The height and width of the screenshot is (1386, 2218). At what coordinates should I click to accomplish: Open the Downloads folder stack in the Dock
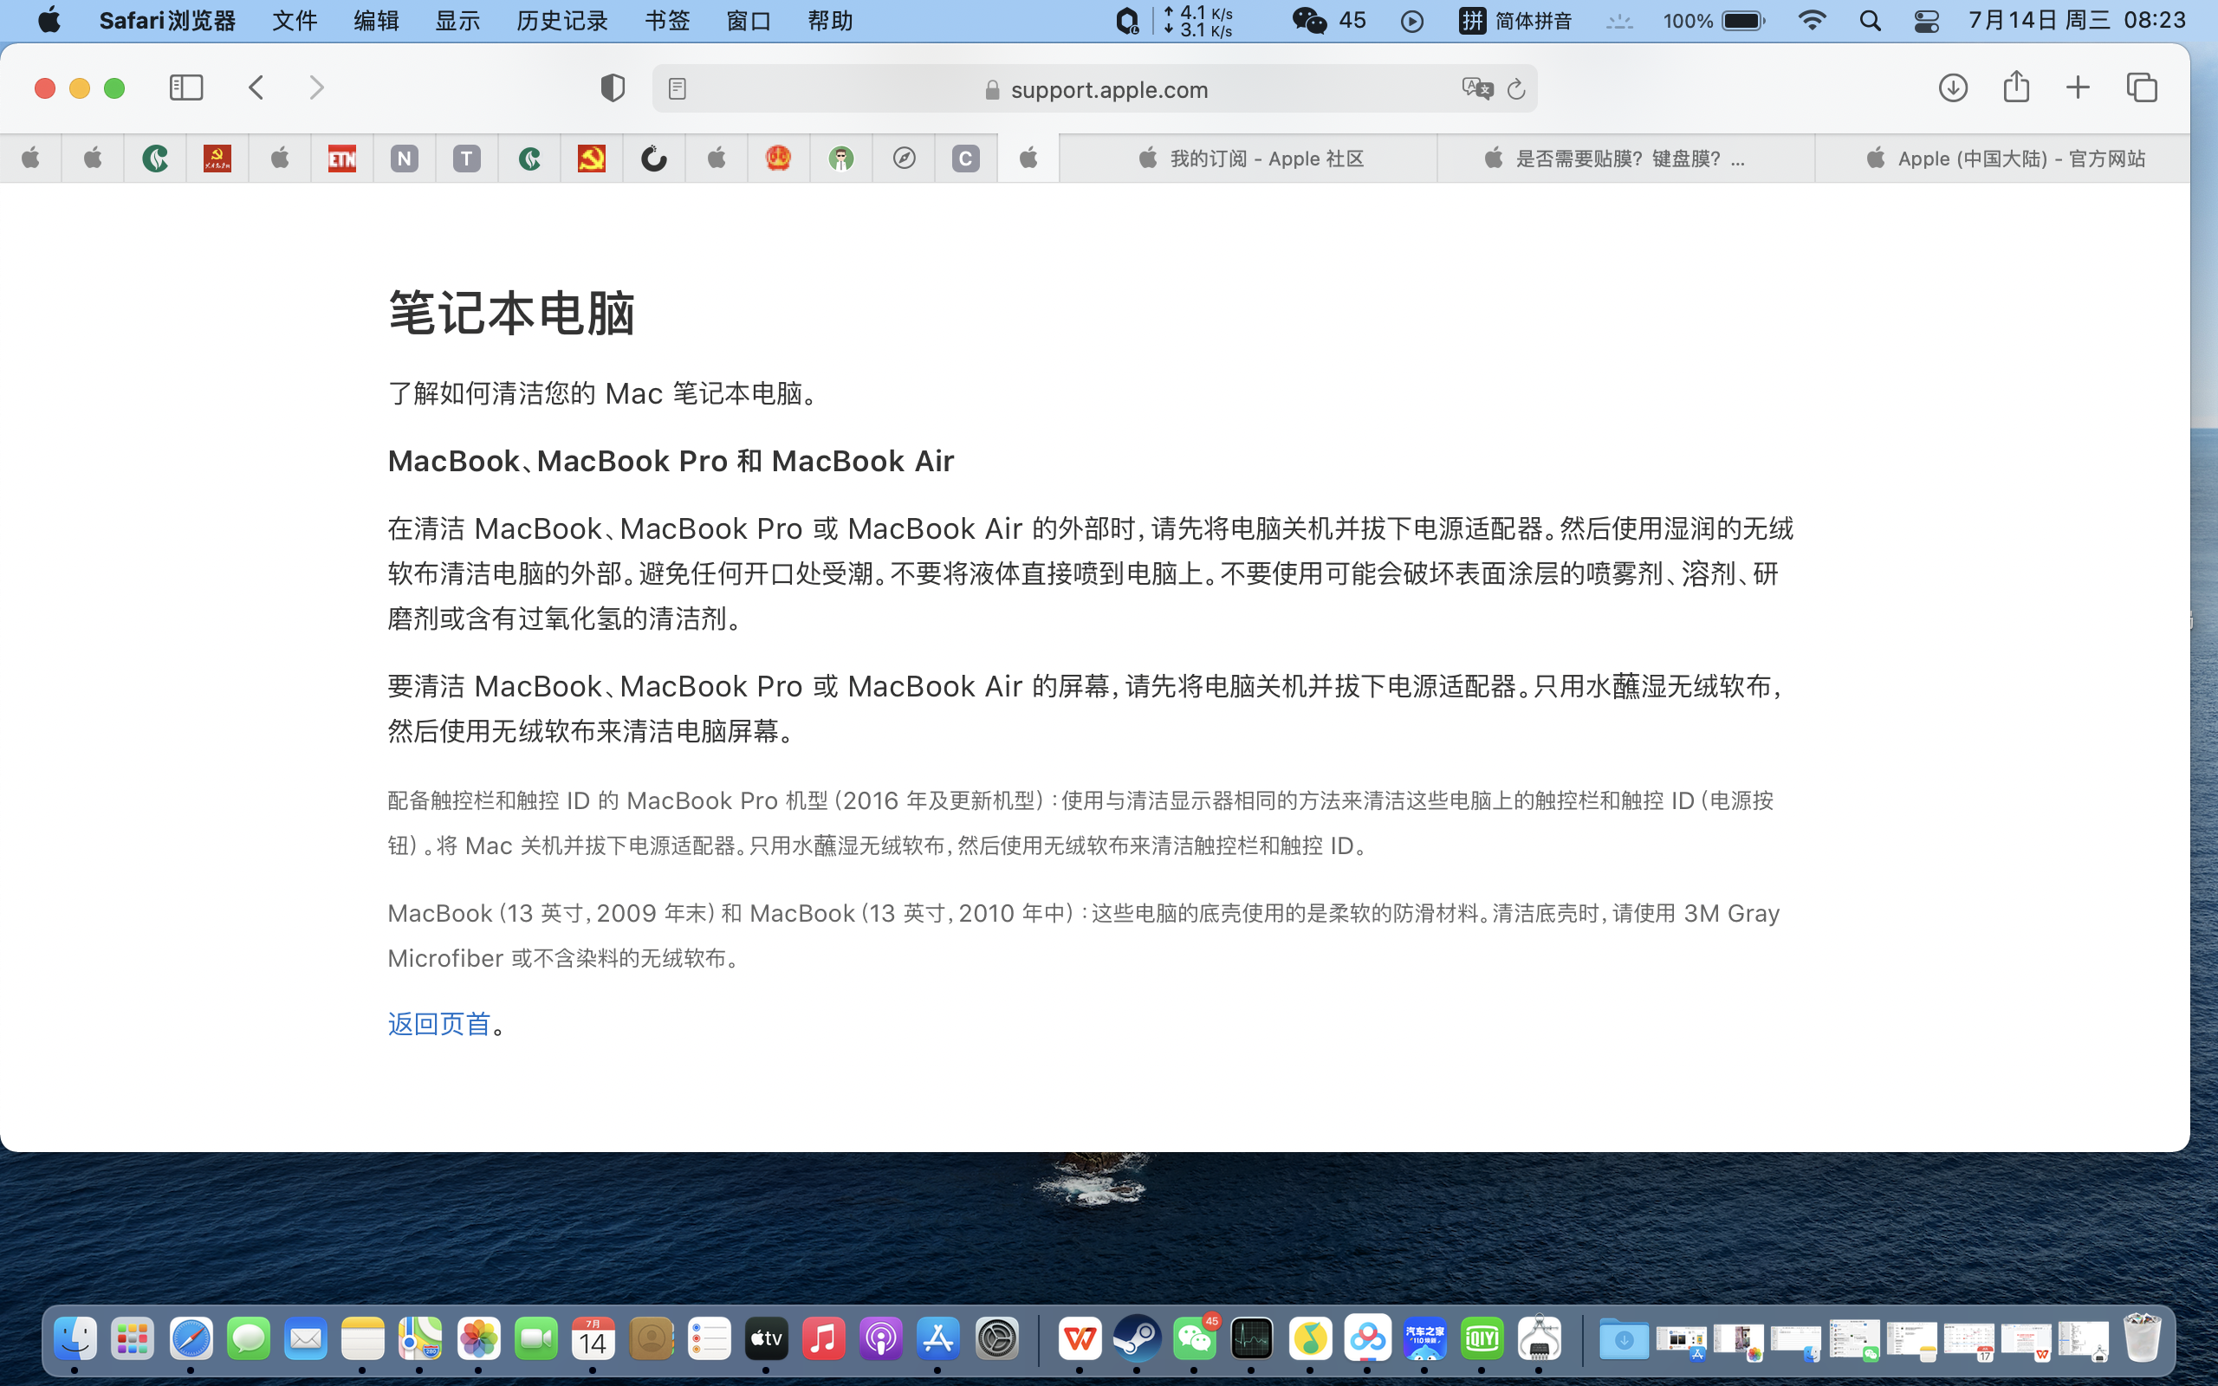[x=1623, y=1339]
